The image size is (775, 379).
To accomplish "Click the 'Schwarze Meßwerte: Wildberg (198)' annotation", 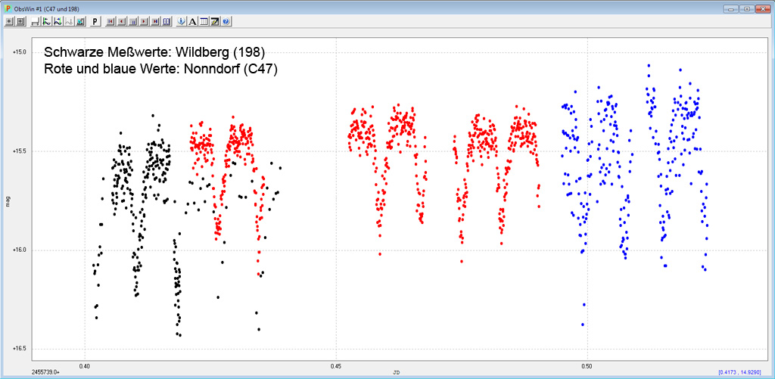I will point(154,52).
